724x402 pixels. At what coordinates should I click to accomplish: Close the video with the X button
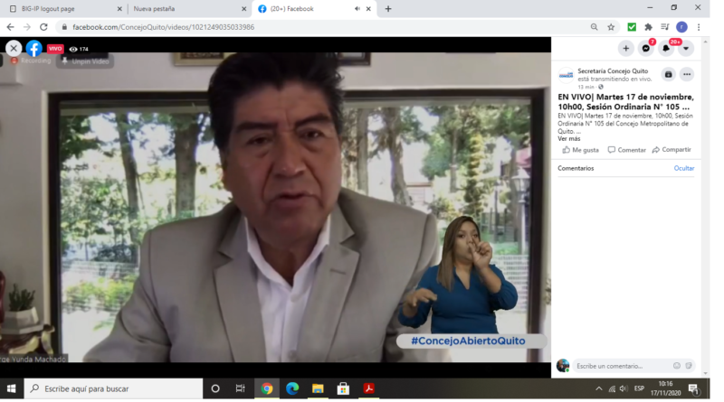click(14, 48)
